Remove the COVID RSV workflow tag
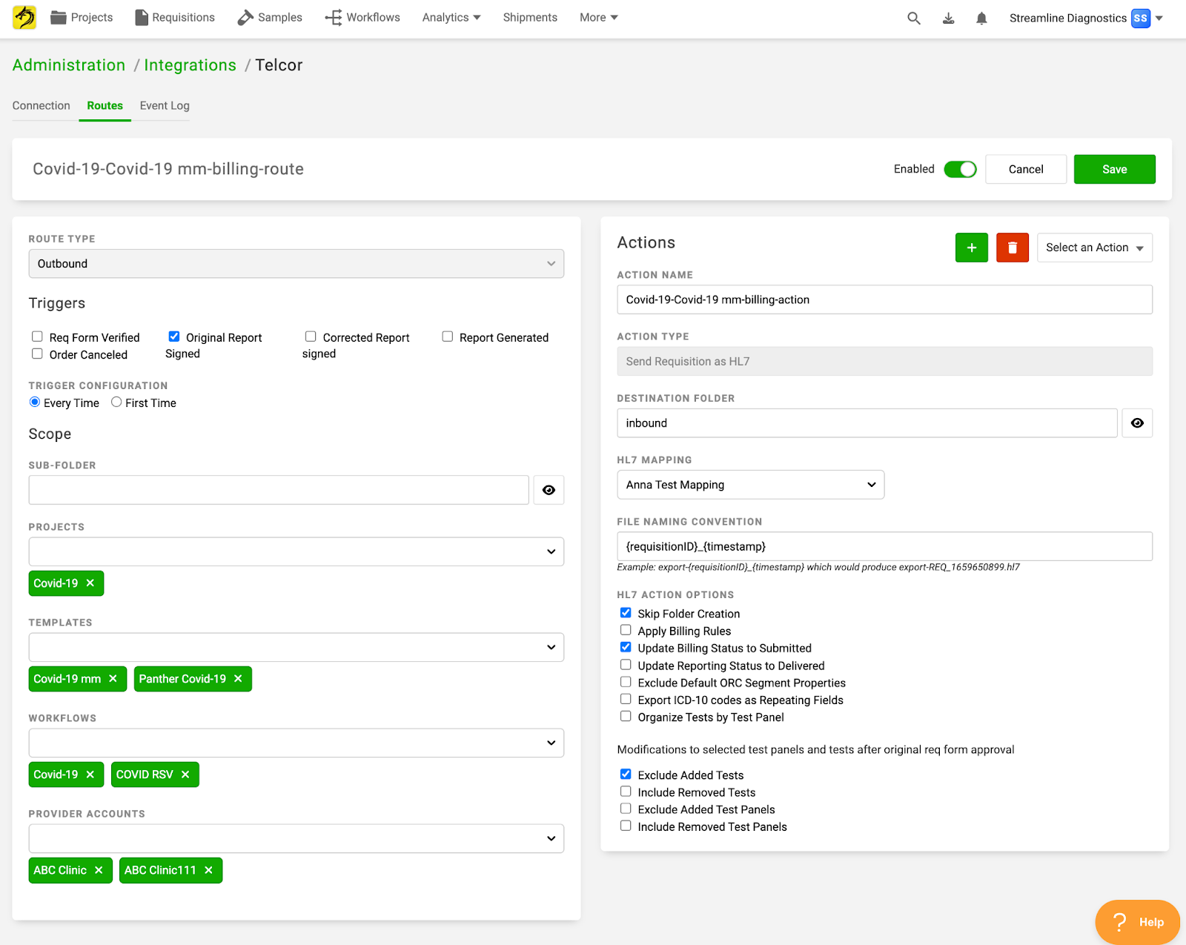1186x945 pixels. [x=186, y=775]
